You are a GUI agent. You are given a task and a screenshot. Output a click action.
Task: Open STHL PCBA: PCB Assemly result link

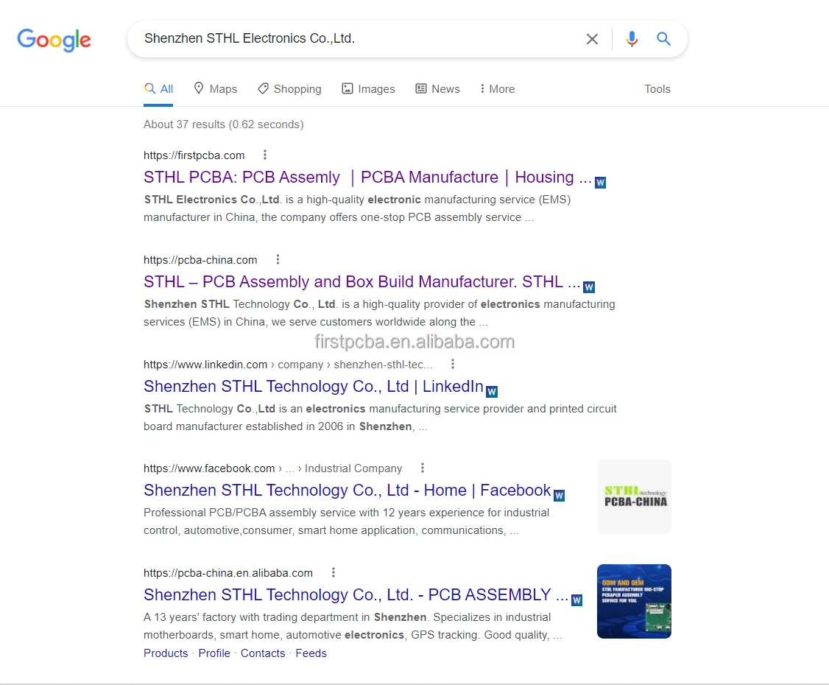click(x=367, y=178)
